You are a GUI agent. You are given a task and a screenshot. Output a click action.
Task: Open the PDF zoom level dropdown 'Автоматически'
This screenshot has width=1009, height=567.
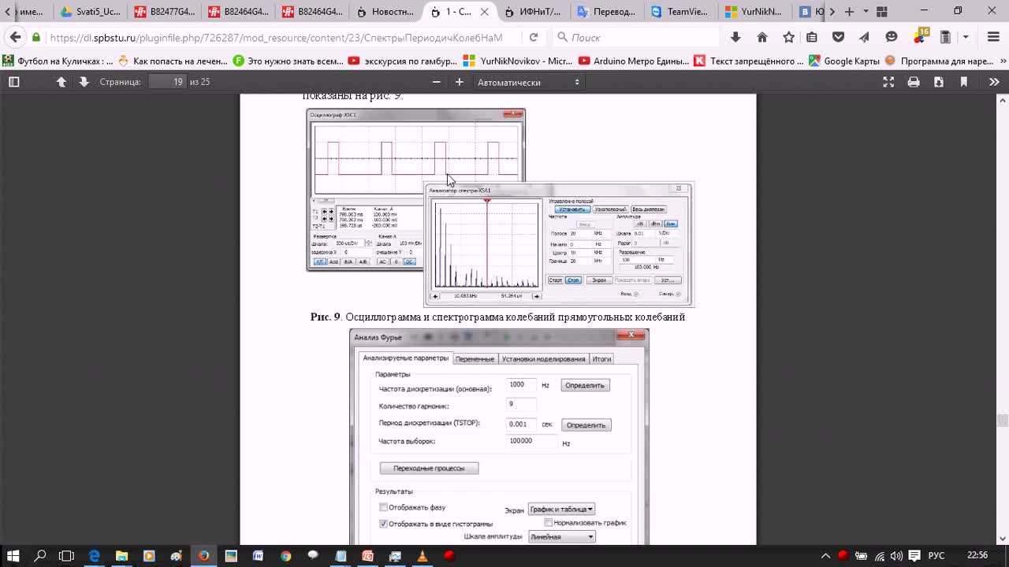click(528, 82)
